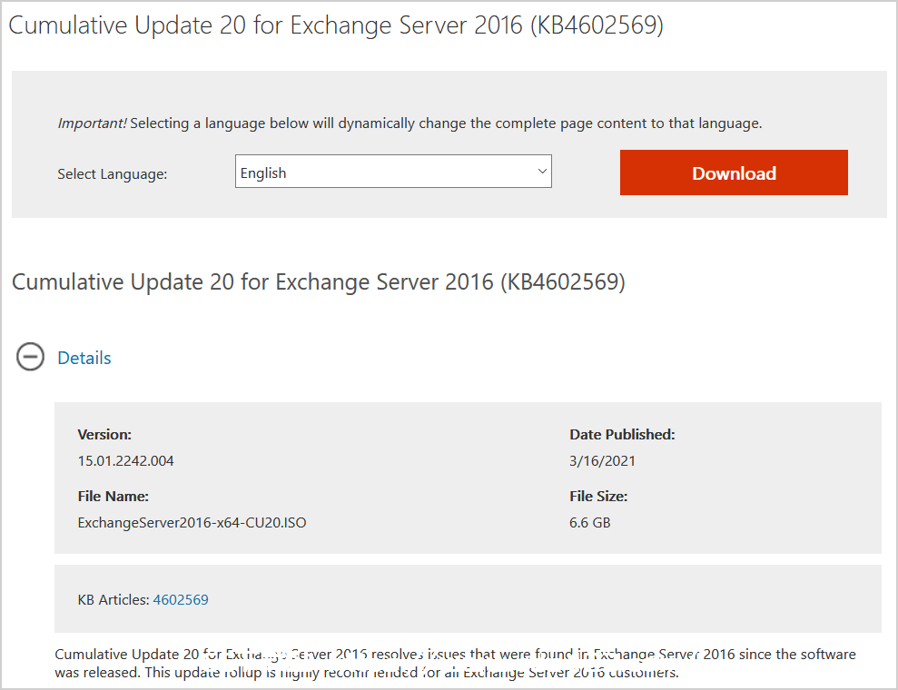Screen dimensions: 898x690
Task: Select version number 15.01.2242.004
Action: coord(125,461)
